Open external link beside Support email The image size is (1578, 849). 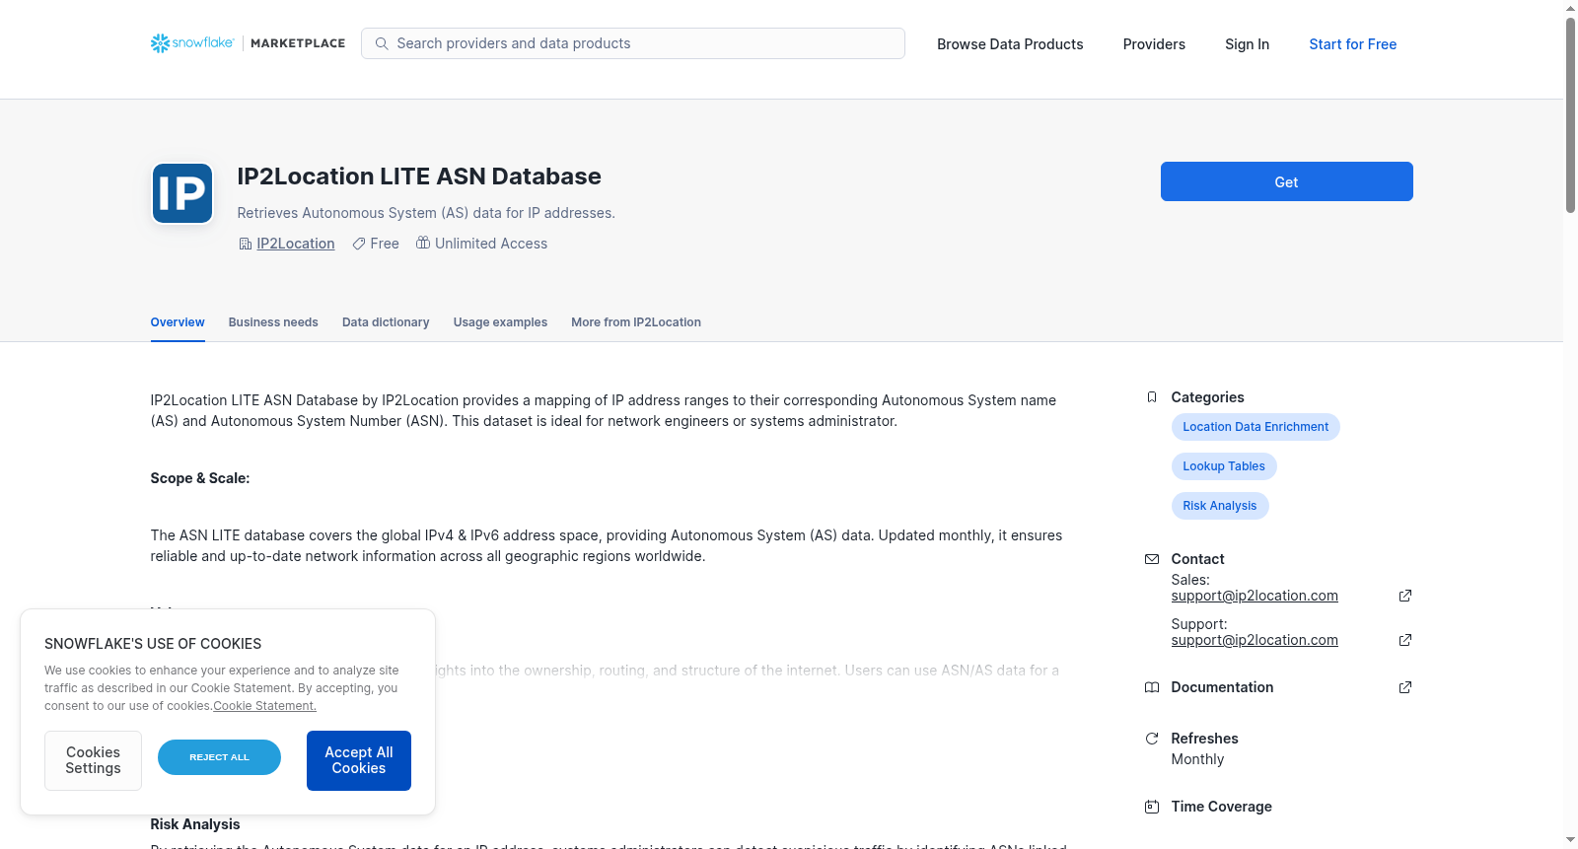coord(1405,640)
